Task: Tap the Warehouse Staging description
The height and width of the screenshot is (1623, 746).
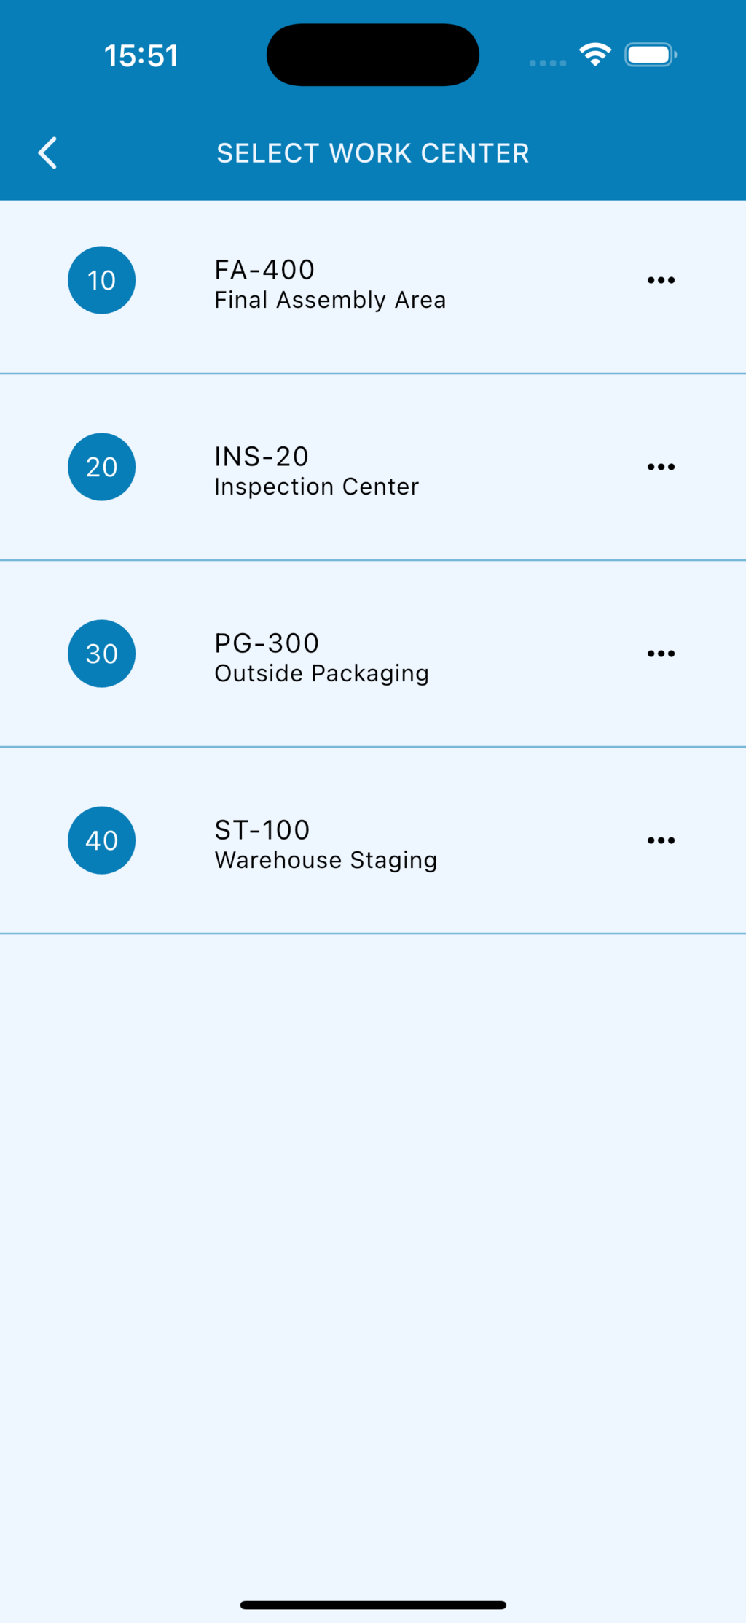Action: 326,861
